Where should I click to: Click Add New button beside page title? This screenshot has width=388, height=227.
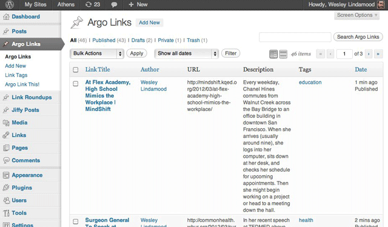tap(149, 22)
